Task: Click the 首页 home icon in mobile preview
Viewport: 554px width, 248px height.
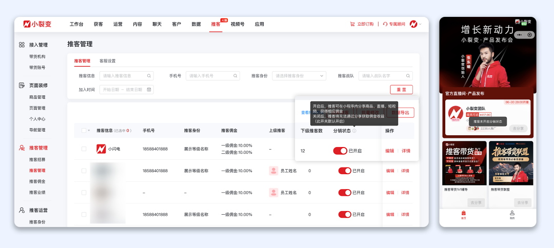Action: [x=463, y=213]
